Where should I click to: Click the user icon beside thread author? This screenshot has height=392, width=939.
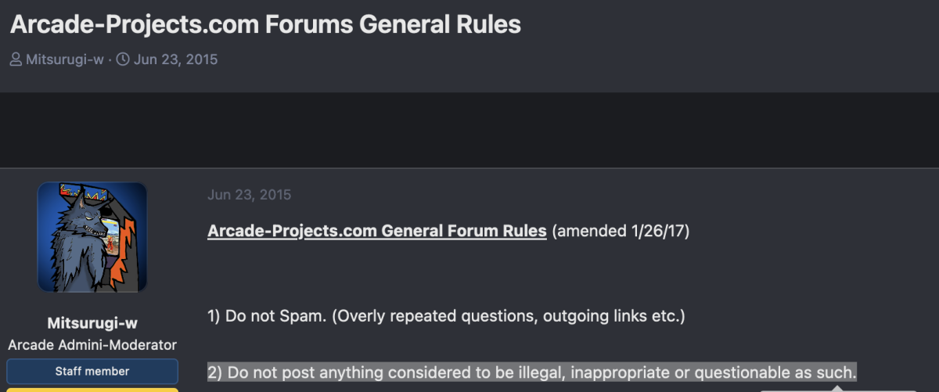(16, 59)
